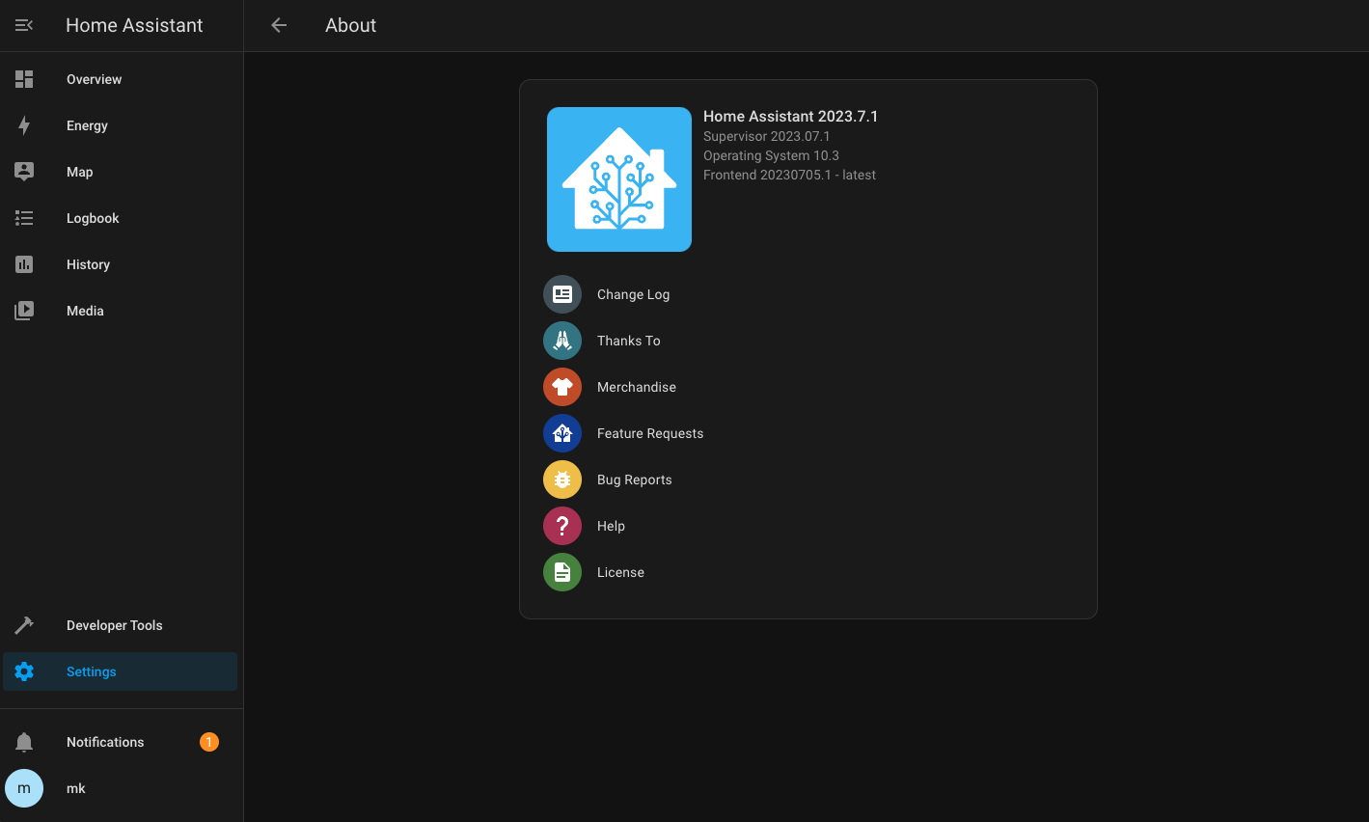
Task: Click the Home Assistant sidebar title
Action: 134,25
